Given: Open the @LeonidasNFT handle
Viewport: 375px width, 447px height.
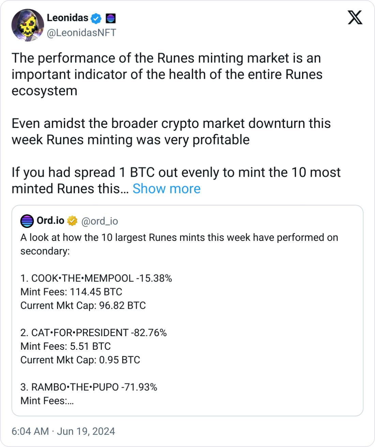Looking at the screenshot, I should click(x=81, y=33).
